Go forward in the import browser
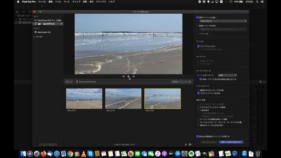281x158 pixels. [71, 82]
